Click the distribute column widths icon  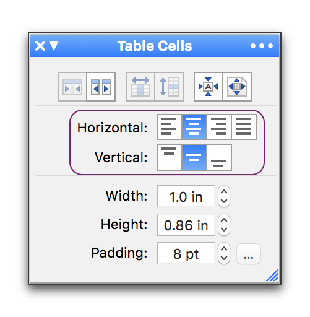(x=140, y=87)
